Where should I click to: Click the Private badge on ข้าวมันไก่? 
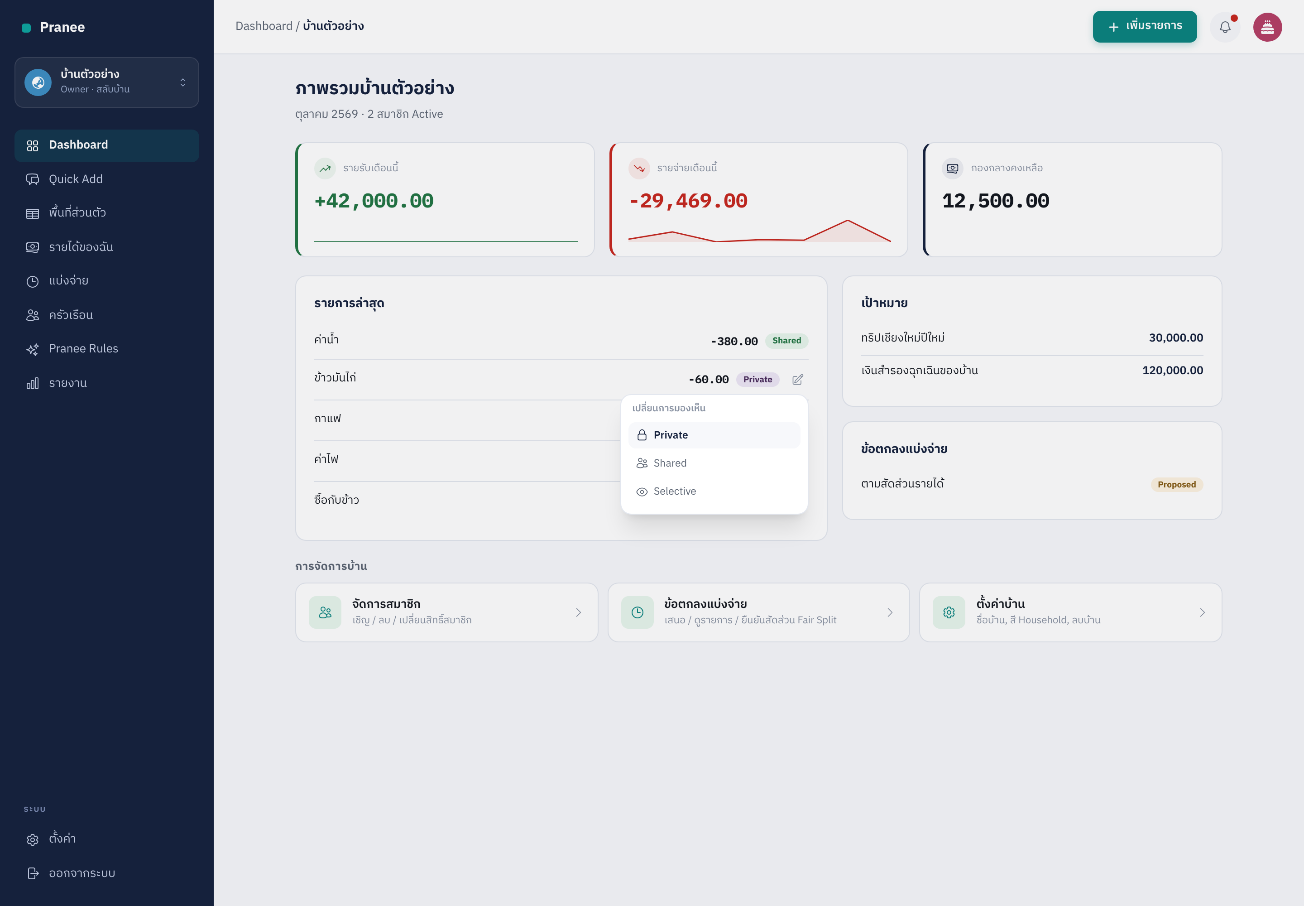757,379
